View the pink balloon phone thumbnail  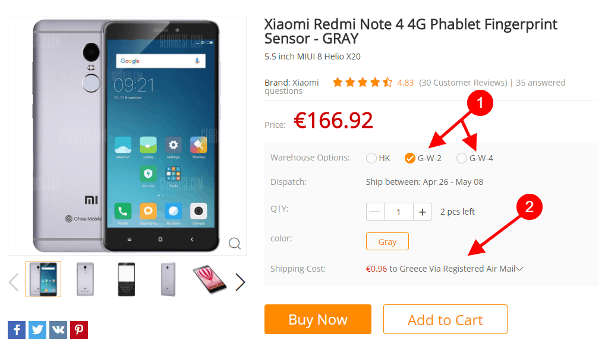(x=210, y=279)
